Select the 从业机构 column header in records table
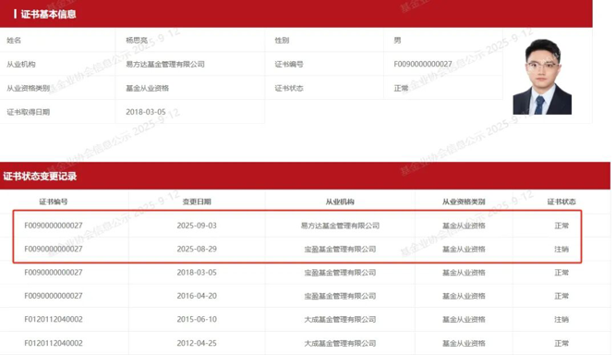Viewport: 616px width, 355px height. [340, 202]
